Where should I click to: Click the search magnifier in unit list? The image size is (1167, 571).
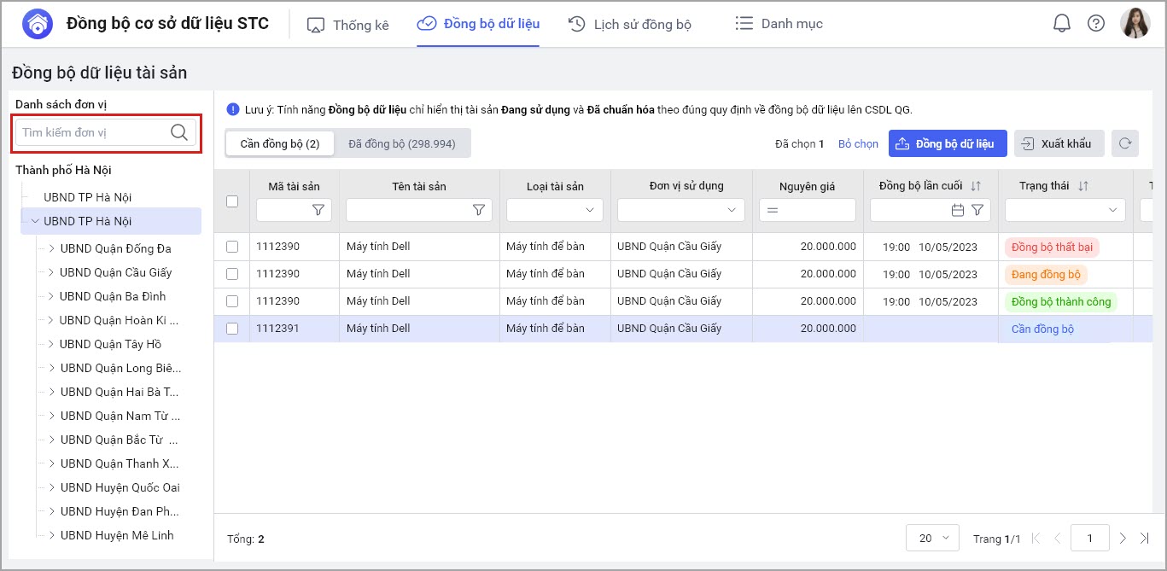[178, 132]
